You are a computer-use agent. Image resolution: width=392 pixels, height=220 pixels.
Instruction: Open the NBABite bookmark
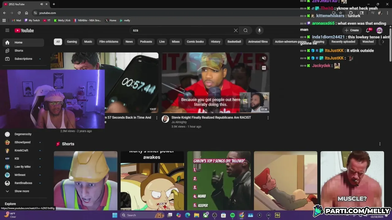87,20
